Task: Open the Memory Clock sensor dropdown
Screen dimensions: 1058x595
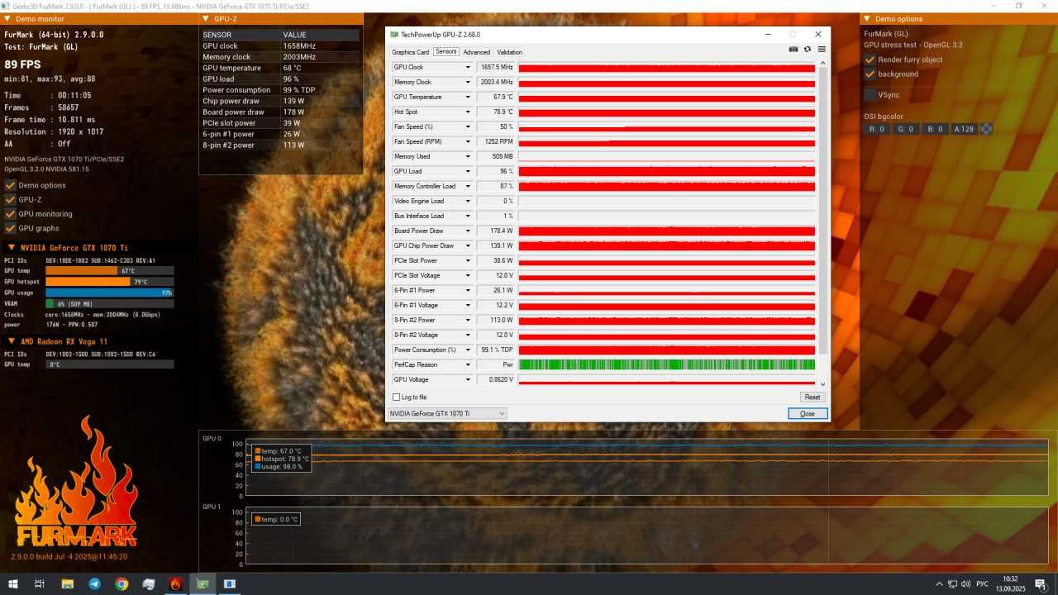Action: pyautogui.click(x=468, y=82)
